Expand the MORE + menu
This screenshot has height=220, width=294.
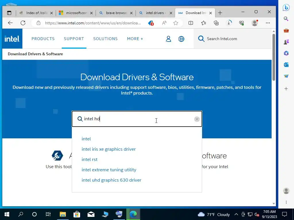tap(135, 39)
